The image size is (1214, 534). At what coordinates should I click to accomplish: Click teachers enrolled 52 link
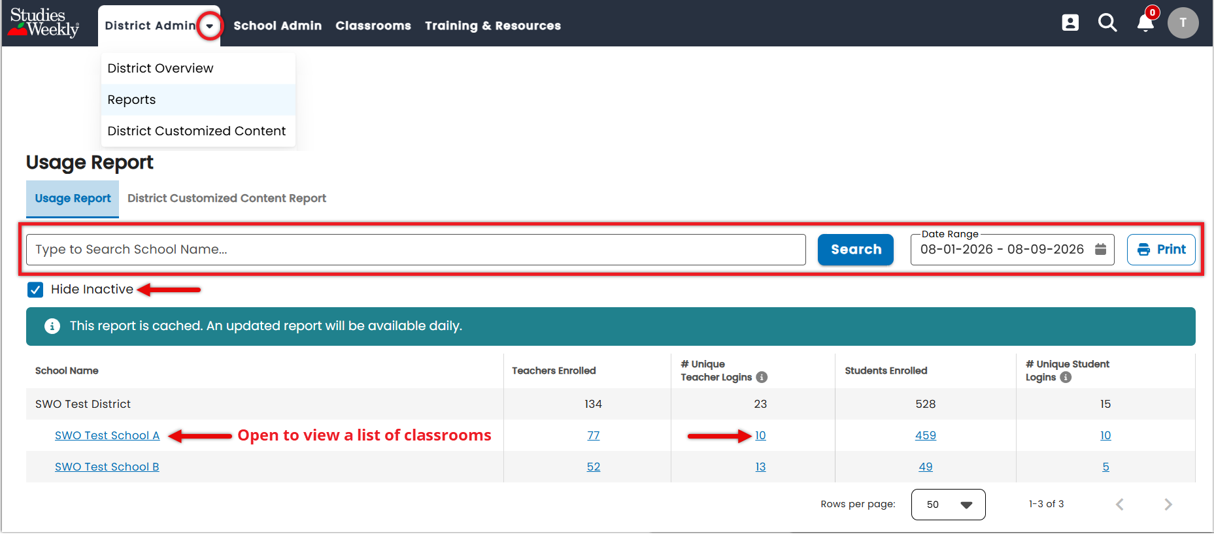point(594,467)
